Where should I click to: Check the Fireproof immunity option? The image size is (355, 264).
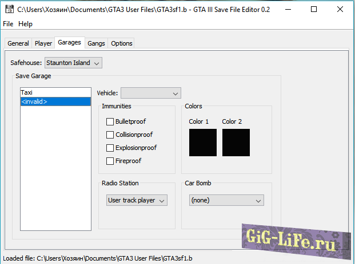110,161
